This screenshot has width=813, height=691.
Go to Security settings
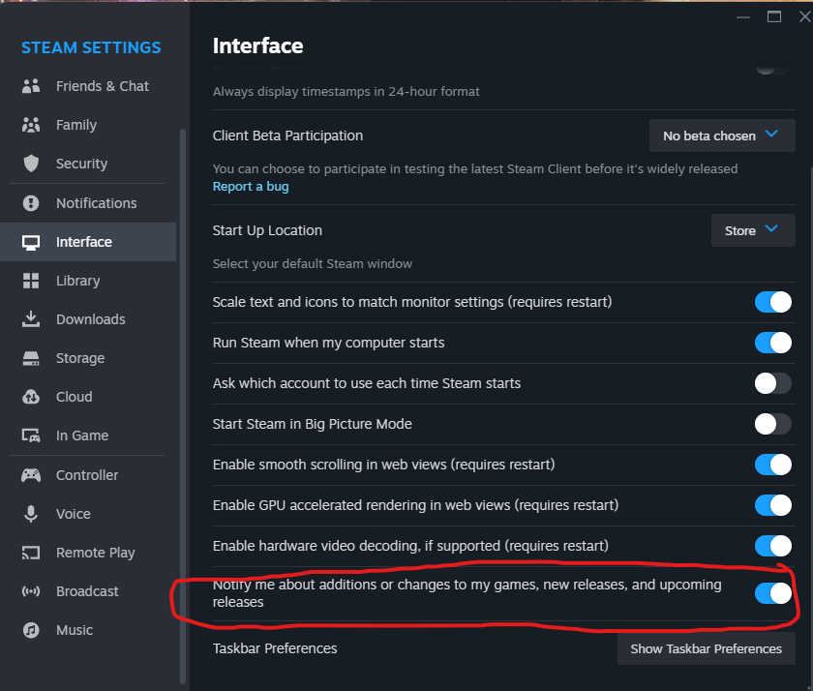coord(88,164)
